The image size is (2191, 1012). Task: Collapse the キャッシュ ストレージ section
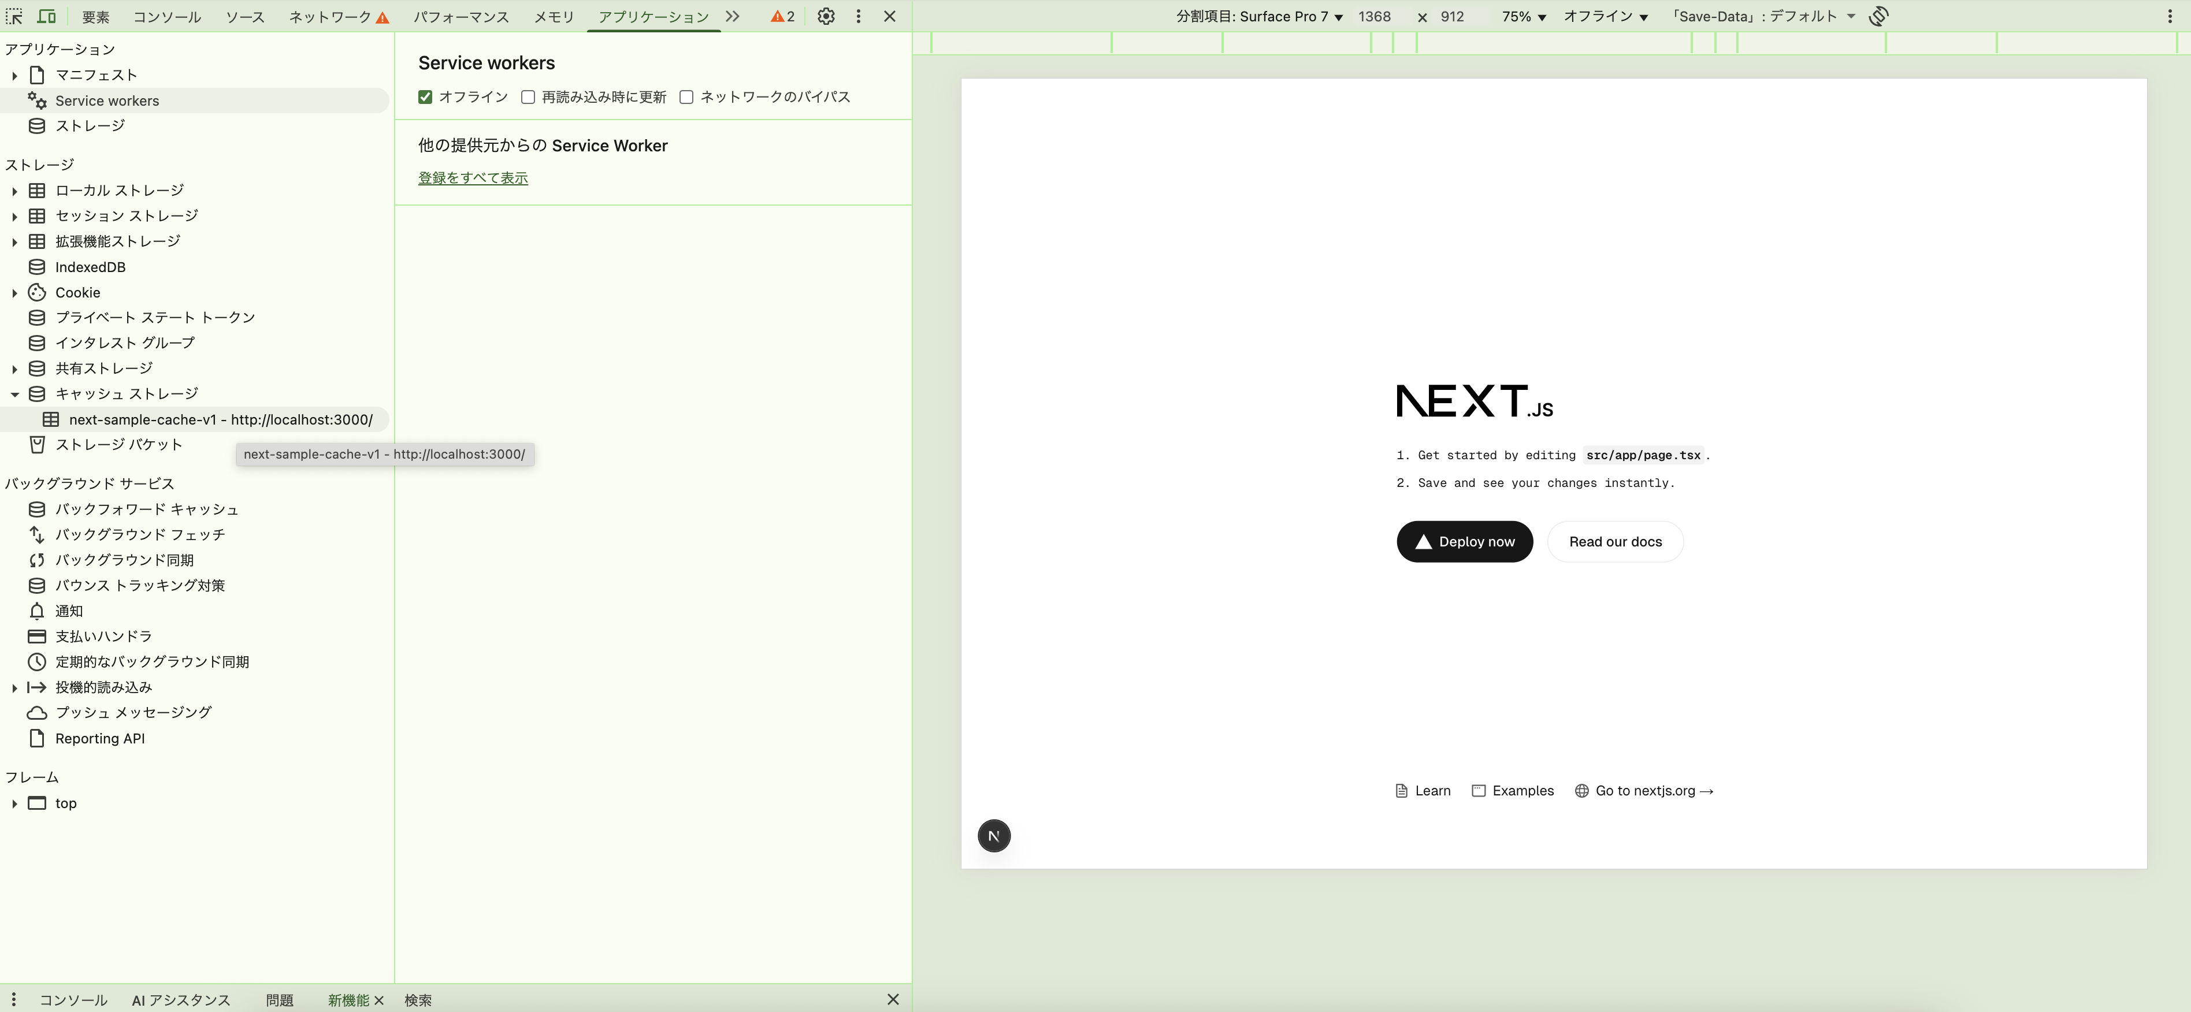tap(14, 394)
